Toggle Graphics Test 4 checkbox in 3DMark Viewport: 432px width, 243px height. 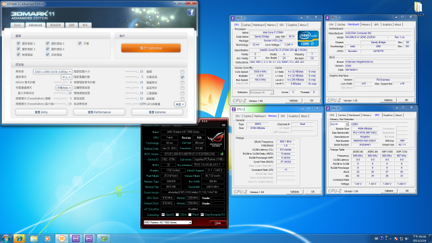48,49
